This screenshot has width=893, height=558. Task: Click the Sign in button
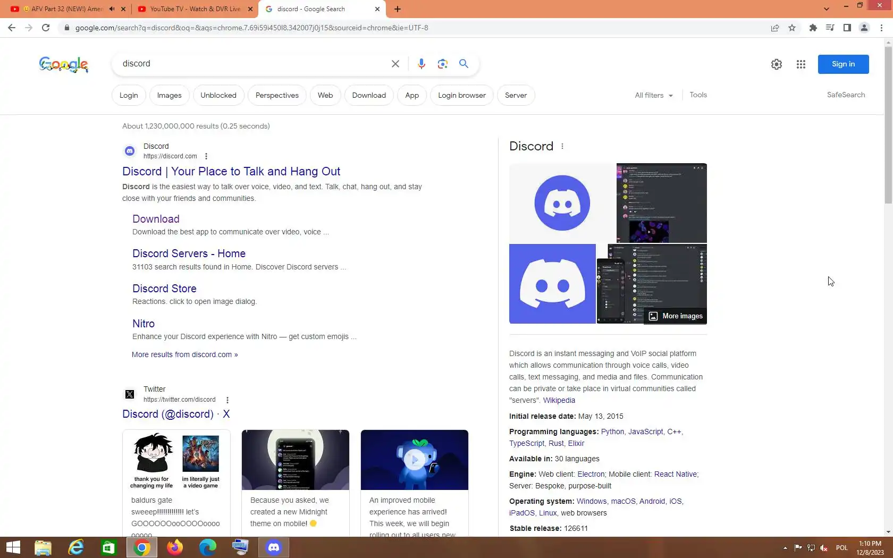[844, 64]
